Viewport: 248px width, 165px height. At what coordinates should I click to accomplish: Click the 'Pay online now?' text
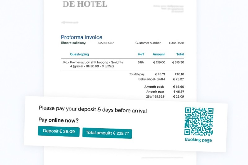pos(59,120)
